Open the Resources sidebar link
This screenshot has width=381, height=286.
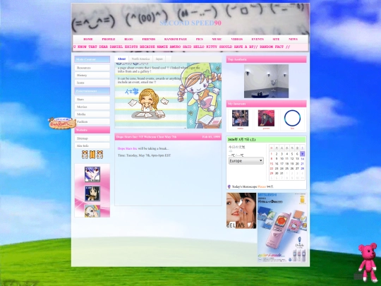(92, 68)
